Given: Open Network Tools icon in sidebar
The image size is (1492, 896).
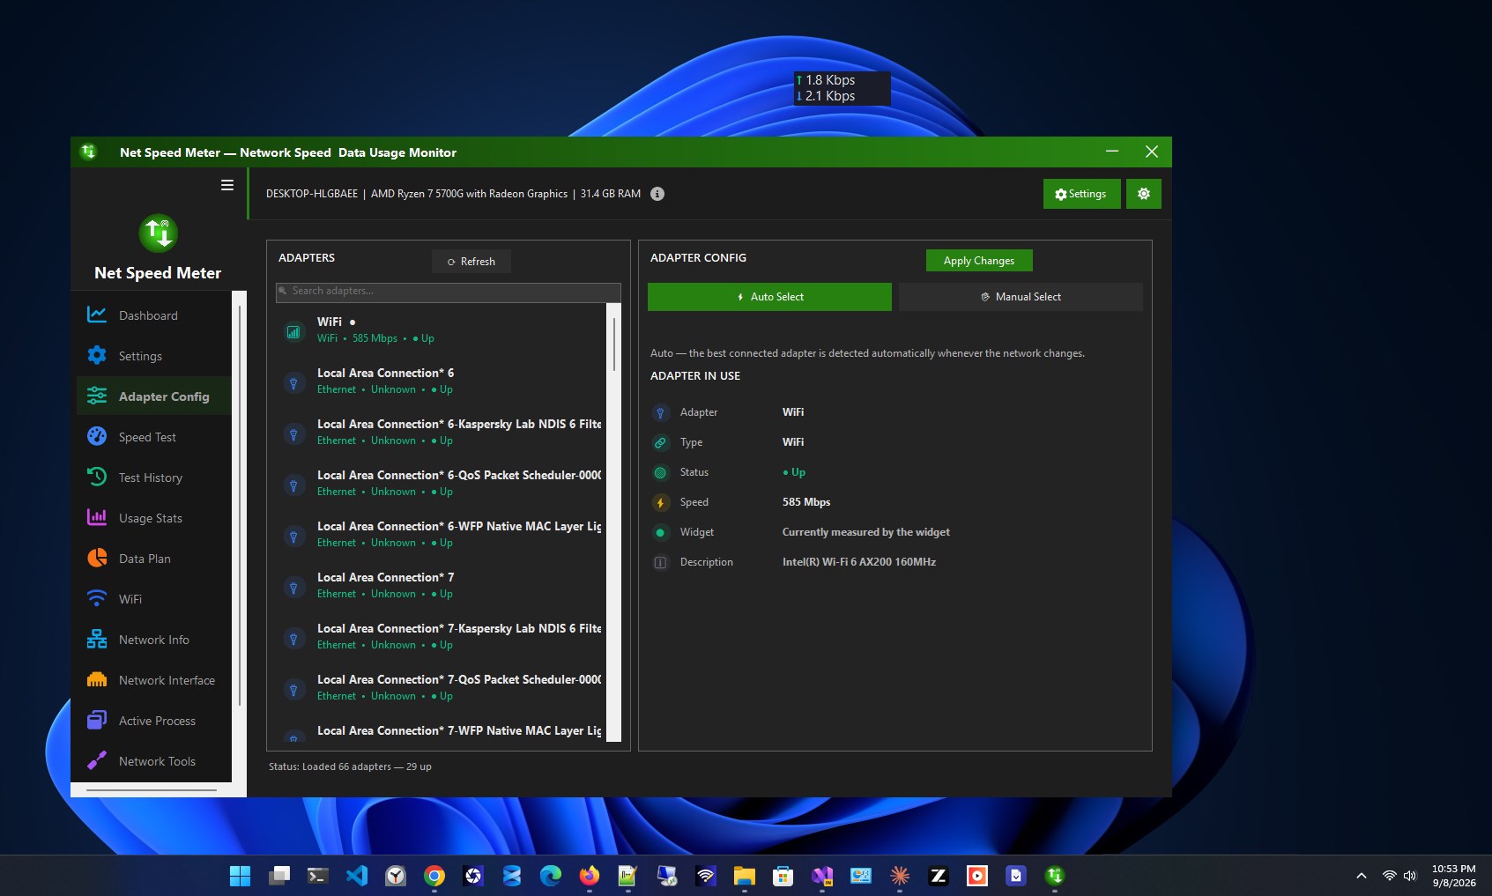Looking at the screenshot, I should click(x=97, y=760).
